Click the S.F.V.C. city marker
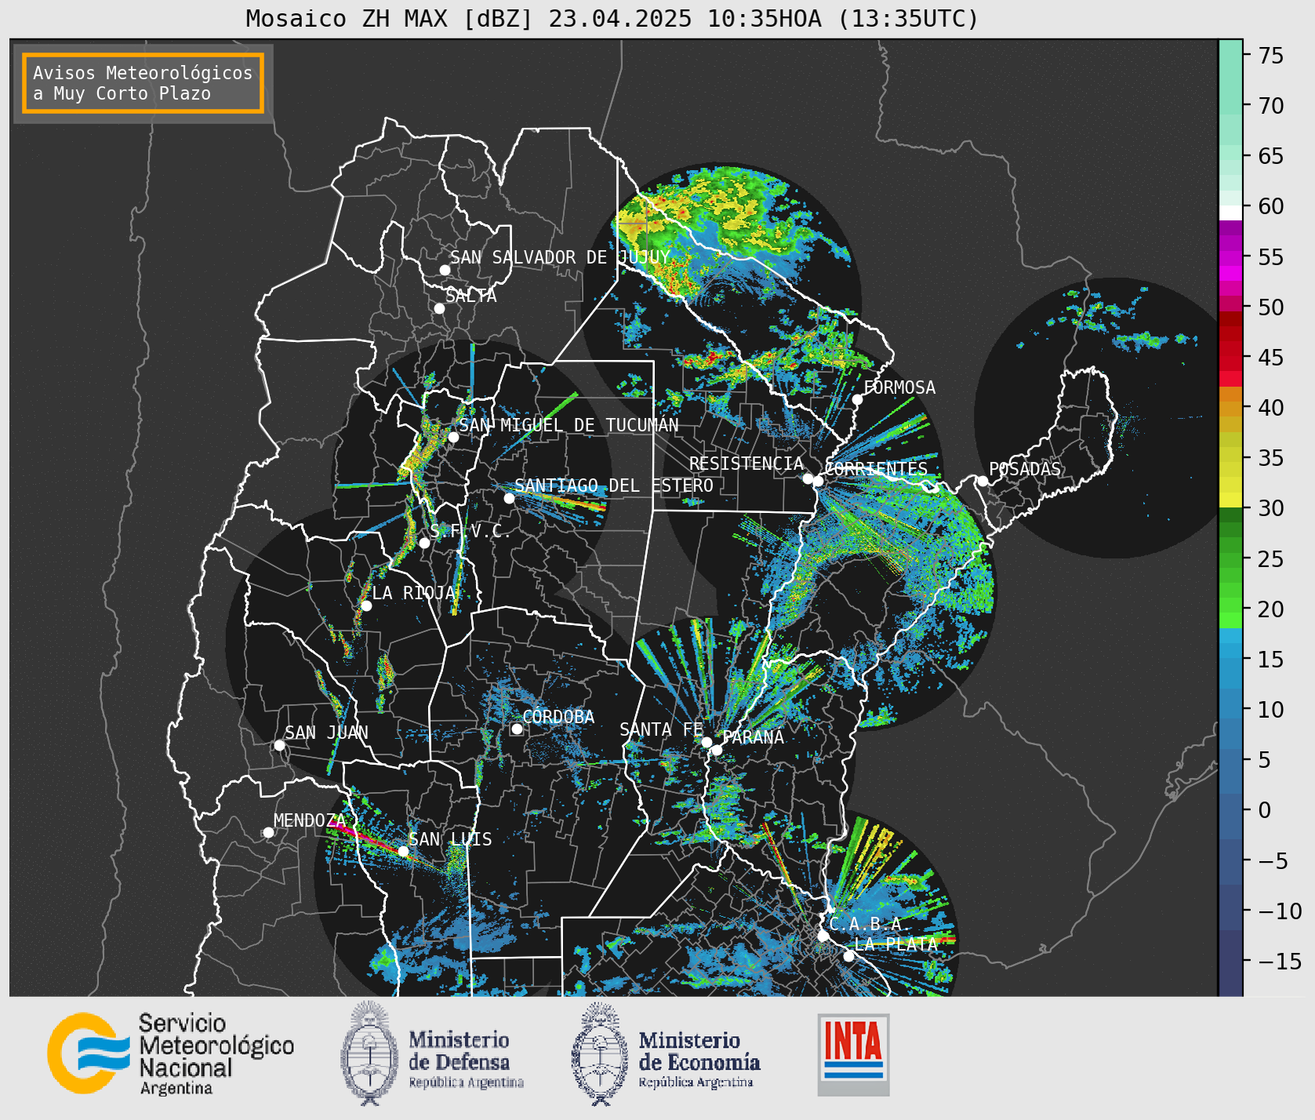 (x=424, y=543)
